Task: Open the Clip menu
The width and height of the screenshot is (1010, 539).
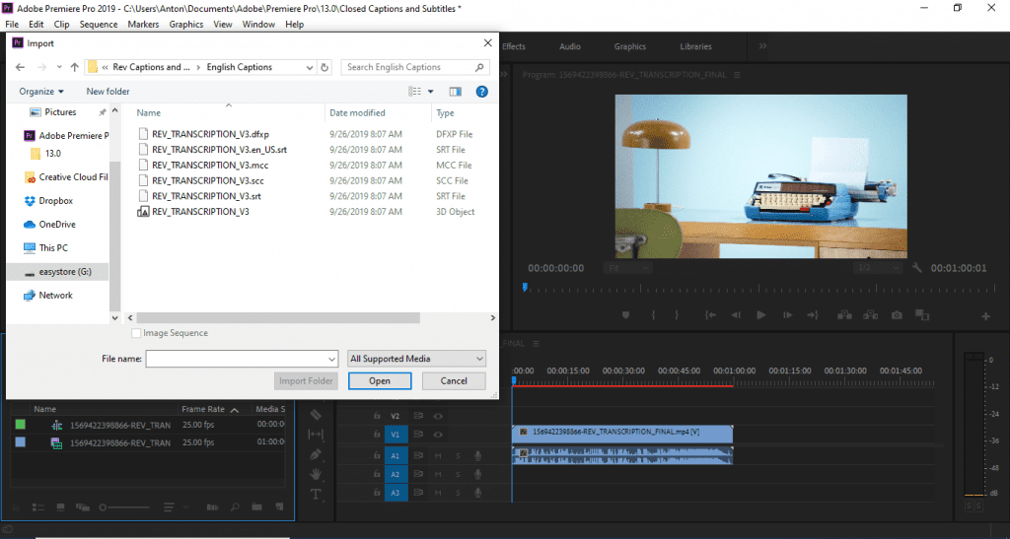Action: (x=62, y=24)
